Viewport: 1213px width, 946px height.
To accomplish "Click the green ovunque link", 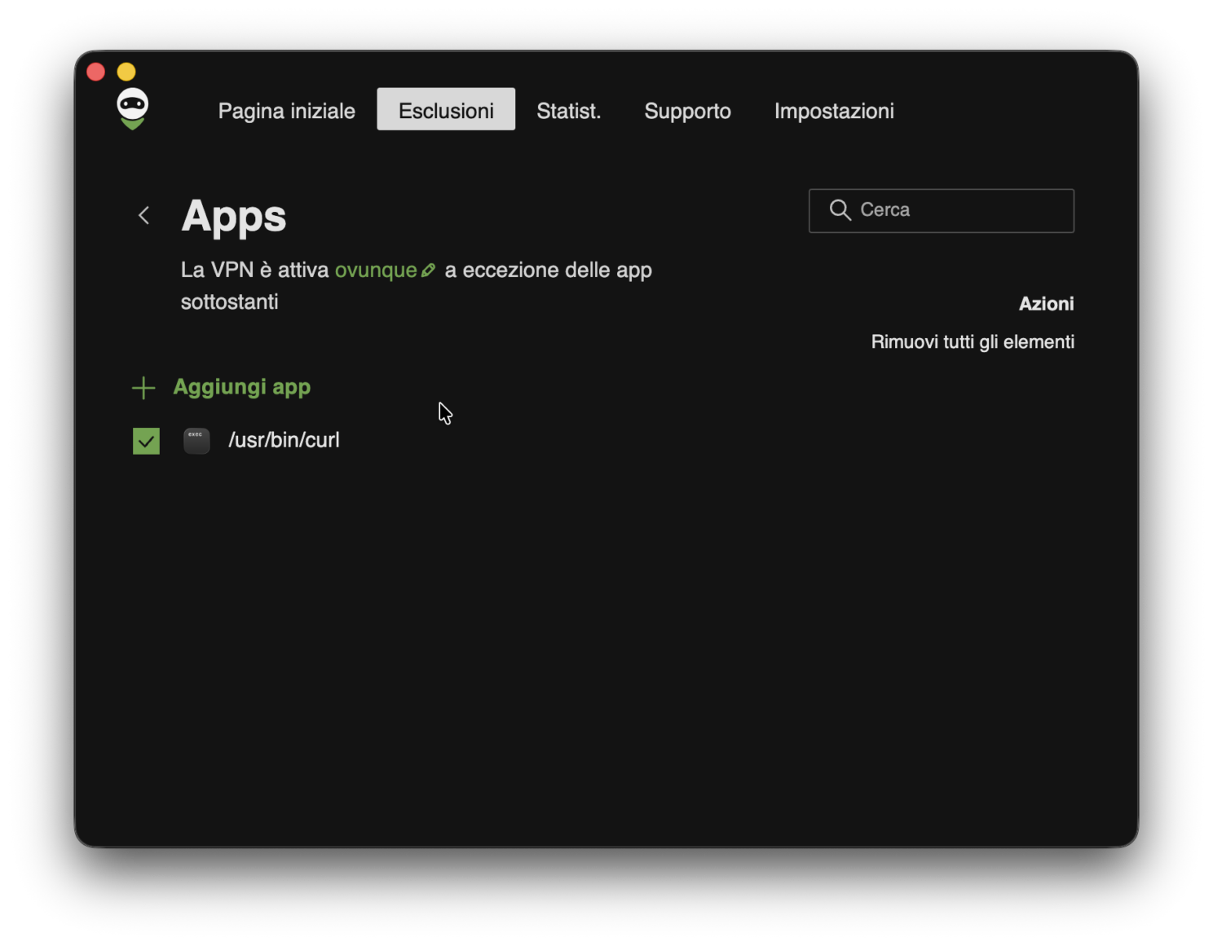I will [x=376, y=270].
